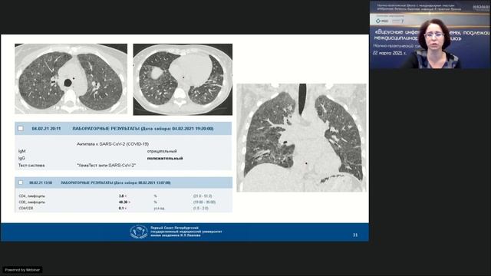The image size is (491, 276).
Task: Tick the checkbox beside 08.02.21 13:50 results
Action: tap(21, 182)
